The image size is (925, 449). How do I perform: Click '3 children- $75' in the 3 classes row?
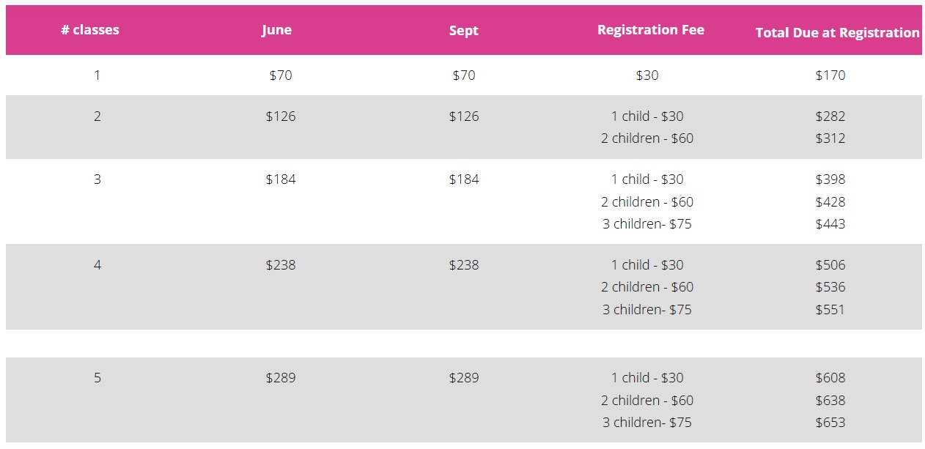(646, 224)
